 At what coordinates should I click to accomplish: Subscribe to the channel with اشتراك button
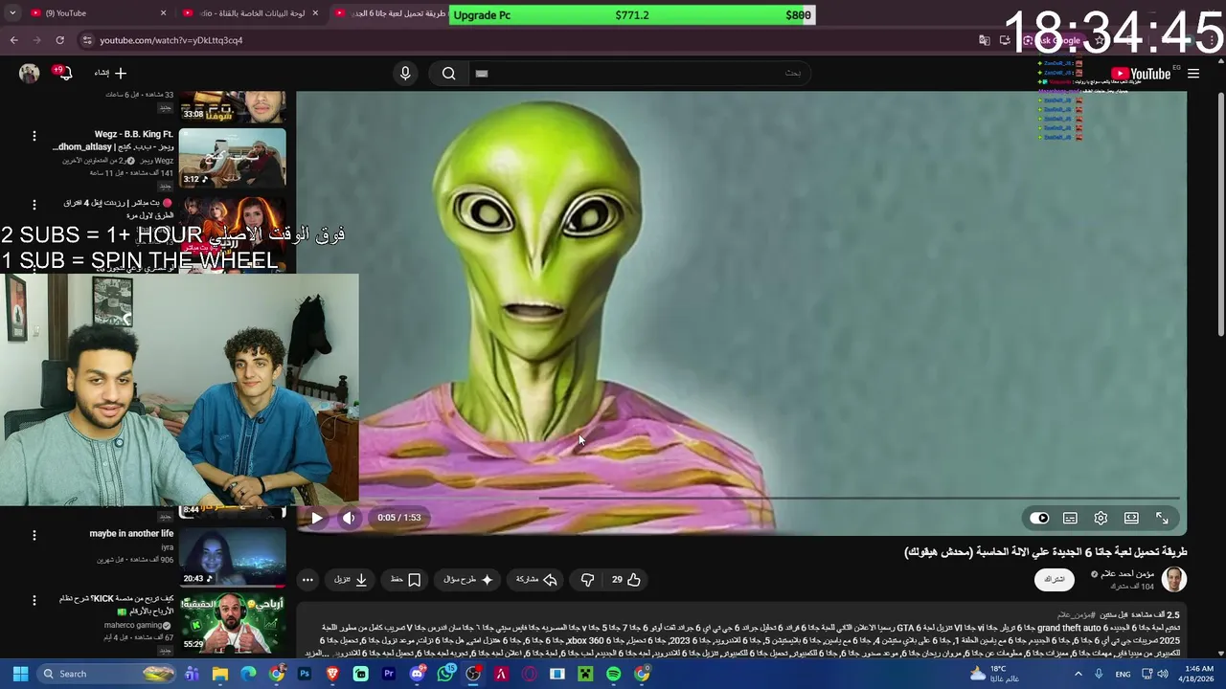tap(1054, 579)
